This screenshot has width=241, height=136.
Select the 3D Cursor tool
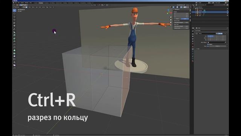[x=14, y=14]
